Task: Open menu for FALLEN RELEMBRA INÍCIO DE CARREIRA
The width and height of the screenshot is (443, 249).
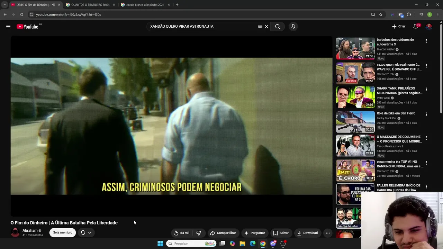Action: [x=426, y=187]
